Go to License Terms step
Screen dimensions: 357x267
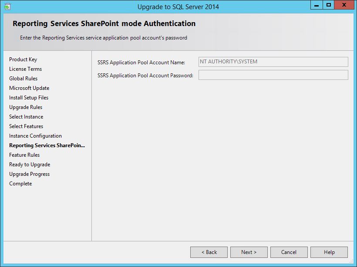pyautogui.click(x=25, y=69)
